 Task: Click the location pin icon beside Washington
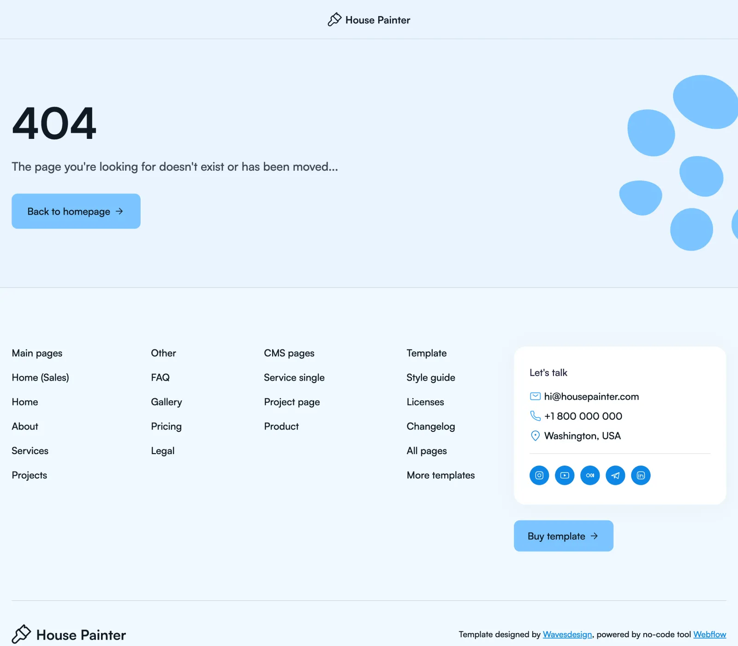pyautogui.click(x=535, y=436)
